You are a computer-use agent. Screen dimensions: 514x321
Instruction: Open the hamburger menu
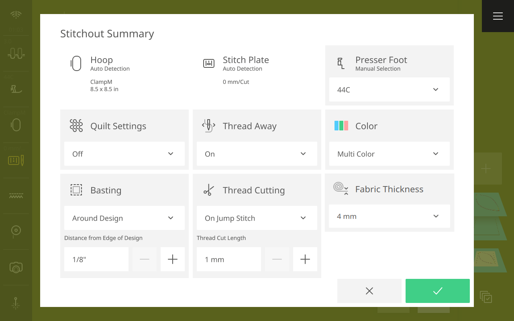point(498,16)
